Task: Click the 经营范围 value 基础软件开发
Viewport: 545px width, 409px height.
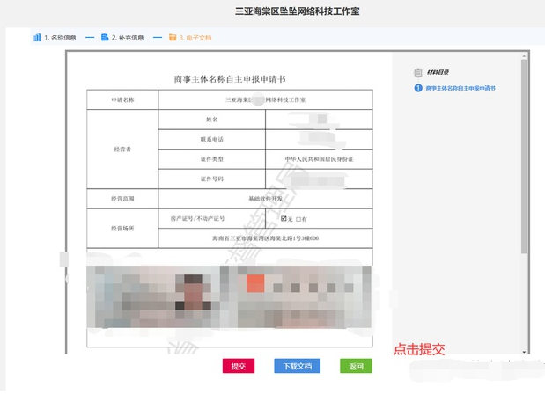Action: pyautogui.click(x=264, y=199)
